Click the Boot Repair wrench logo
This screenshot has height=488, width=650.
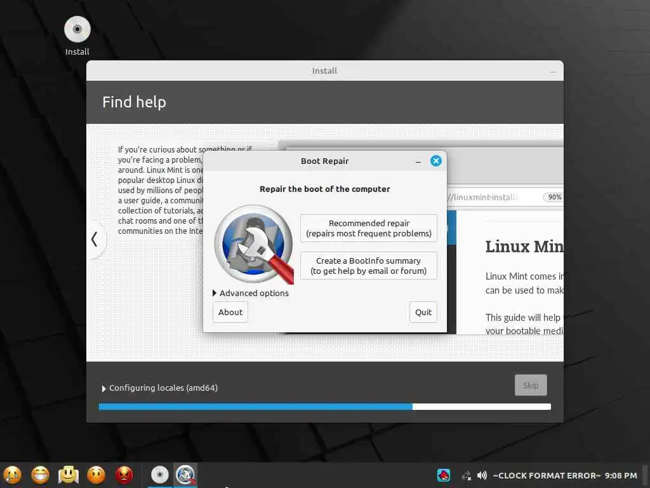click(x=254, y=245)
